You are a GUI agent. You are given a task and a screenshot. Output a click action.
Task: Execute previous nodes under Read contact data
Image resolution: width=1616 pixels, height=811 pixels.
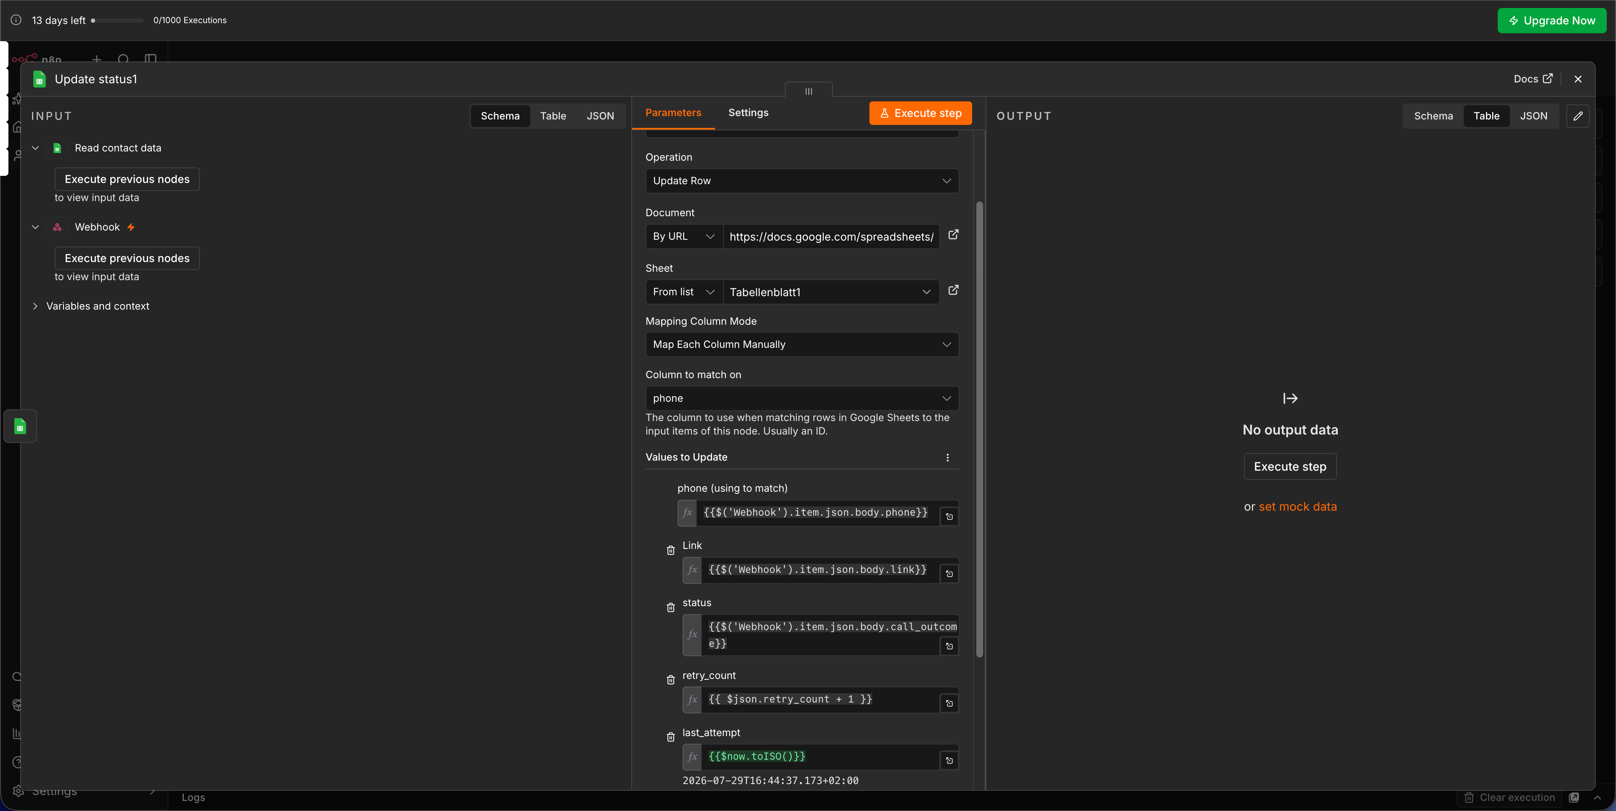127,179
